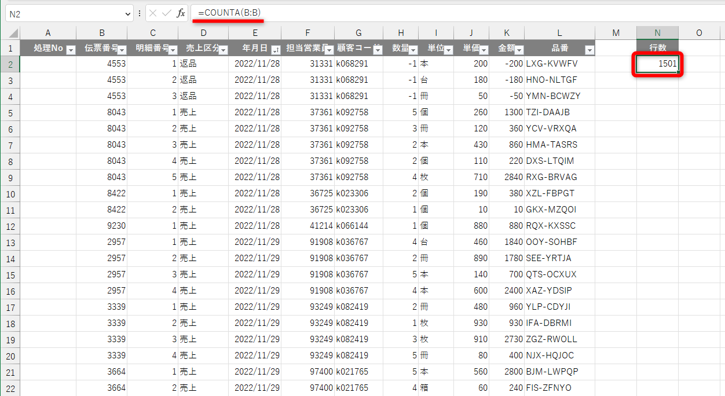Select column E header
The width and height of the screenshot is (725, 396).
coord(255,33)
